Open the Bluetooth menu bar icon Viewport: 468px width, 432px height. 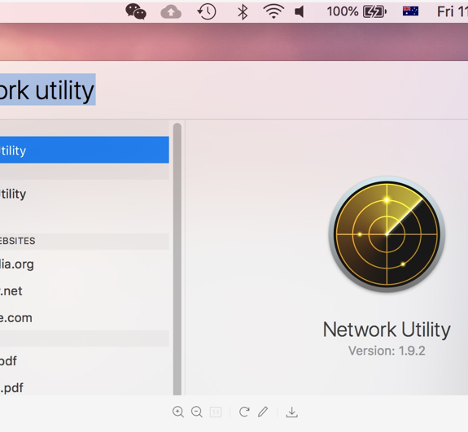(x=243, y=12)
